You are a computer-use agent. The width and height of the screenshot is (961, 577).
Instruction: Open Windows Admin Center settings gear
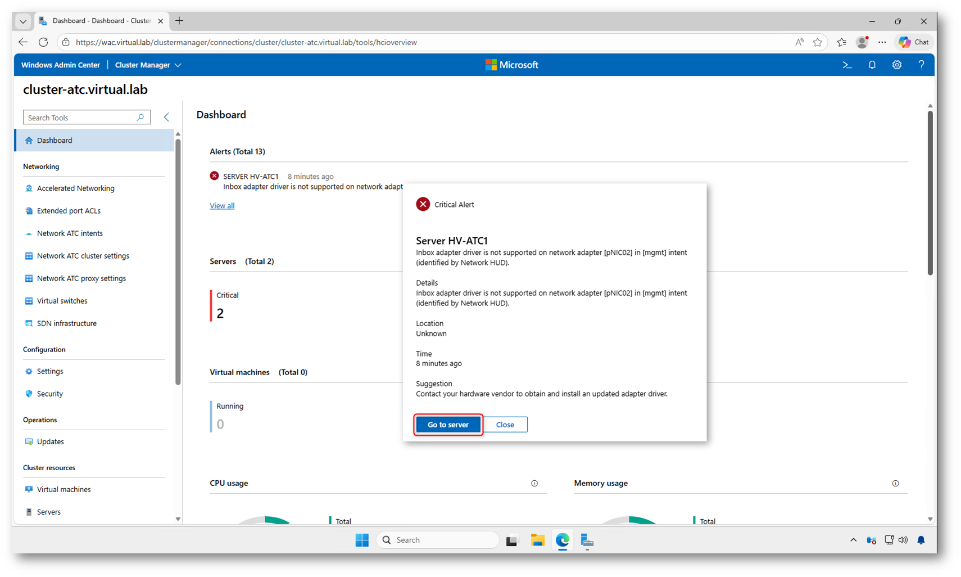tap(896, 65)
